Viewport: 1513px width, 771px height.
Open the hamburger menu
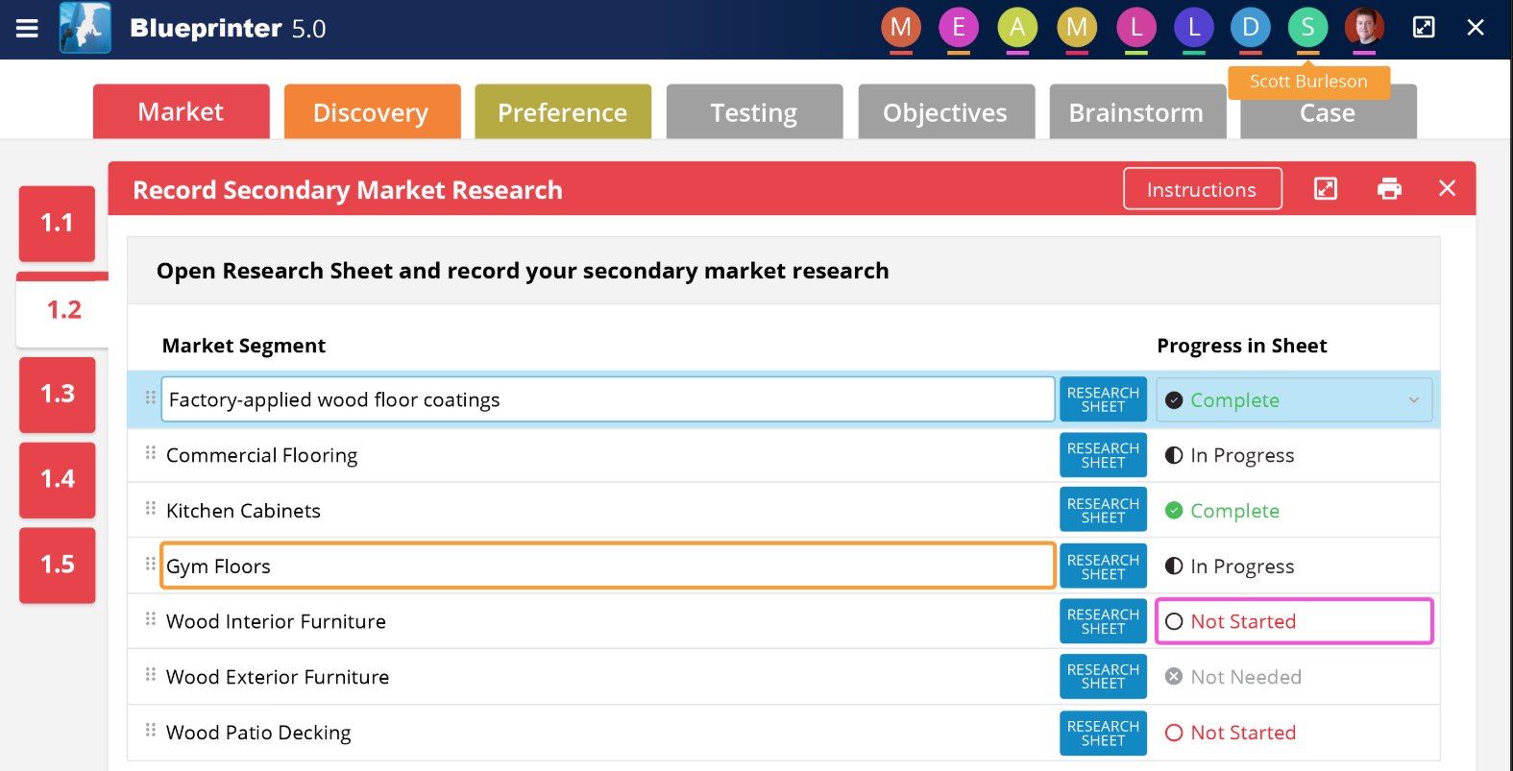[27, 28]
